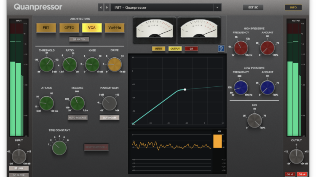Click the white threshold point on transfer curve

(x=185, y=89)
